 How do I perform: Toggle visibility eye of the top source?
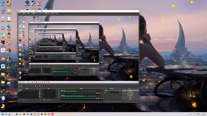pyautogui.click(x=56, y=90)
